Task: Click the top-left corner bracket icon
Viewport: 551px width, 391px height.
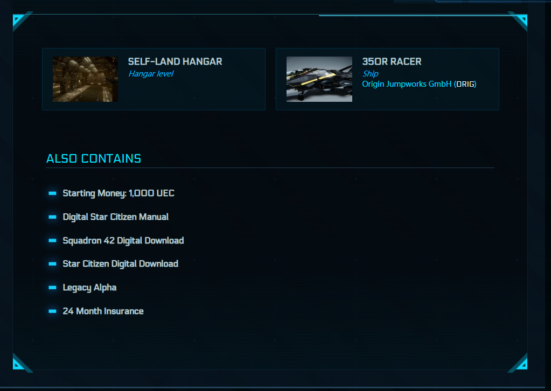Action: click(x=20, y=20)
